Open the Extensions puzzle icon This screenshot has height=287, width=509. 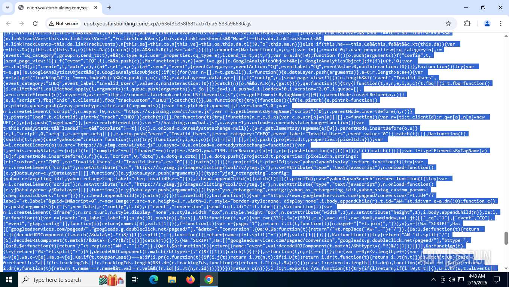[467, 24]
